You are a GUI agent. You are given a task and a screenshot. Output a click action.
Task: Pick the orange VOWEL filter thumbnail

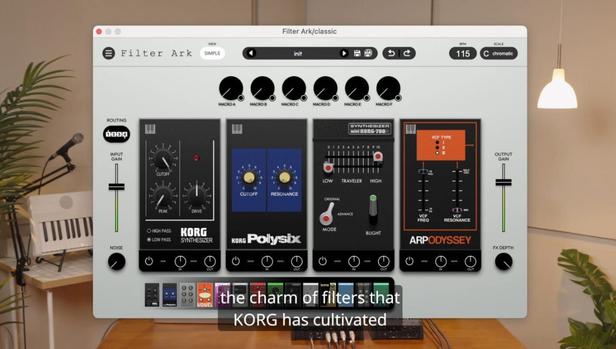click(x=205, y=295)
